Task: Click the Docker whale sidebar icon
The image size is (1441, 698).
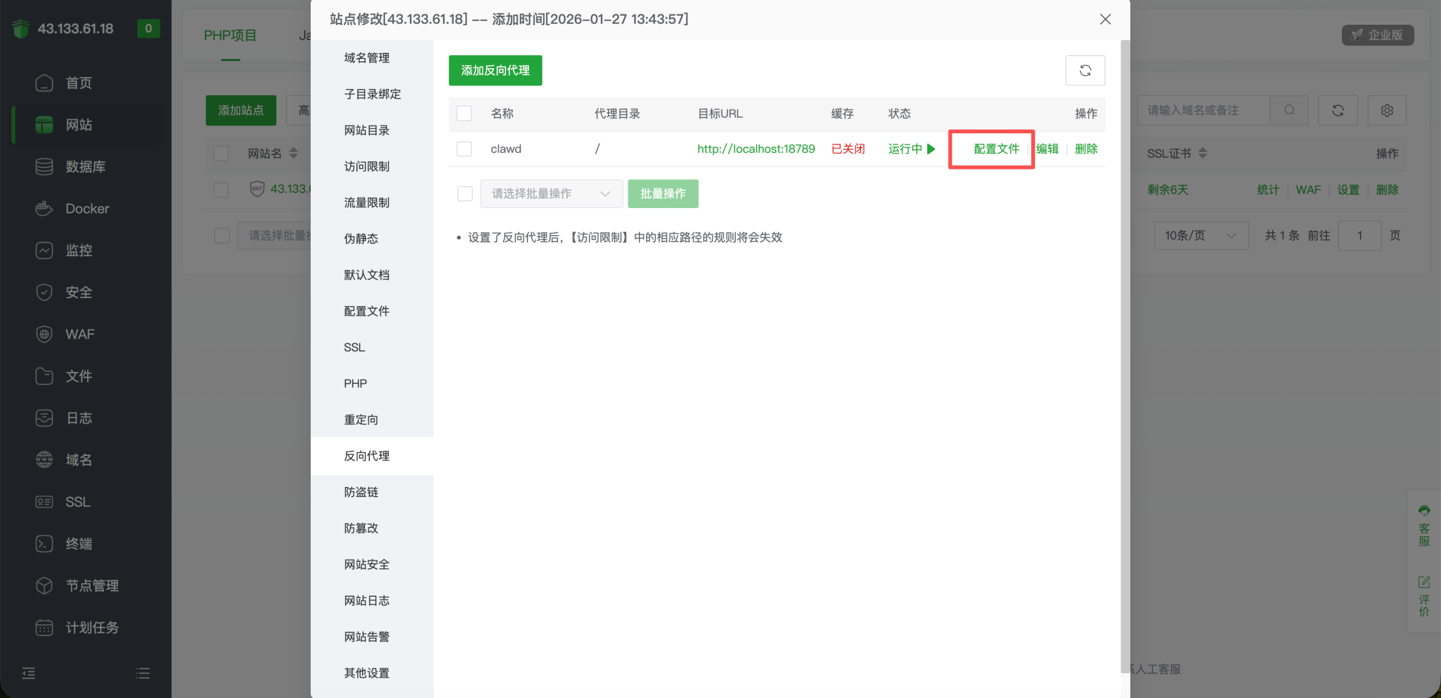Action: point(44,209)
